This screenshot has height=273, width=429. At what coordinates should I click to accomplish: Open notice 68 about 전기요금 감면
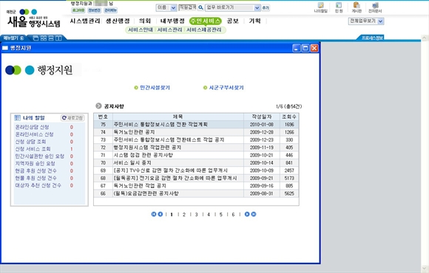[175, 178]
